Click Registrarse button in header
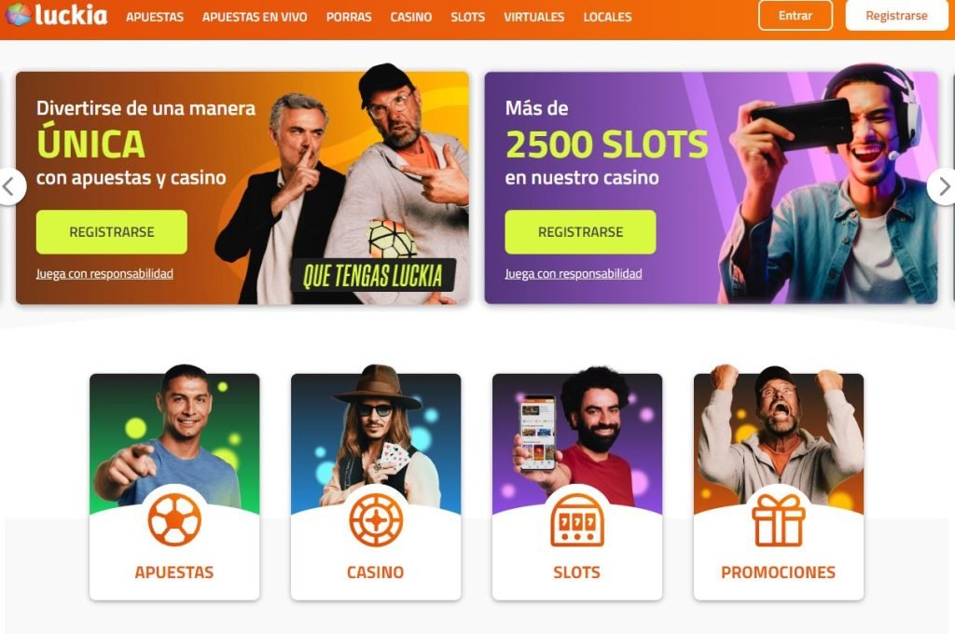Screen dimensions: 955x634 (x=896, y=15)
